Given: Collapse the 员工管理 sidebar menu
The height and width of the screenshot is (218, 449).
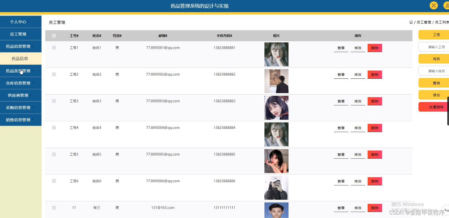Looking at the screenshot, I should [21, 34].
